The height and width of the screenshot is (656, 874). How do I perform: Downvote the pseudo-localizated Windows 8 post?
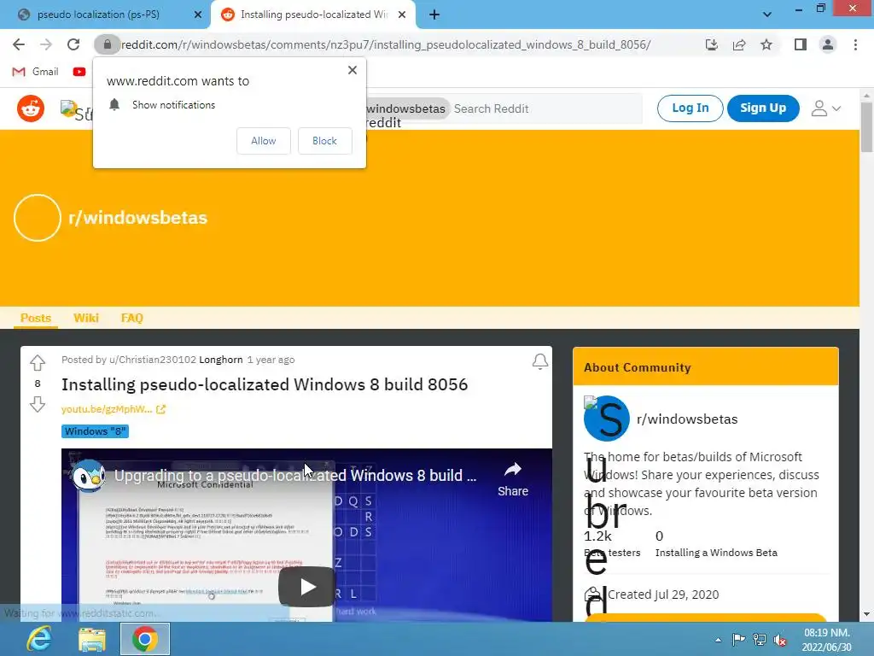point(38,404)
